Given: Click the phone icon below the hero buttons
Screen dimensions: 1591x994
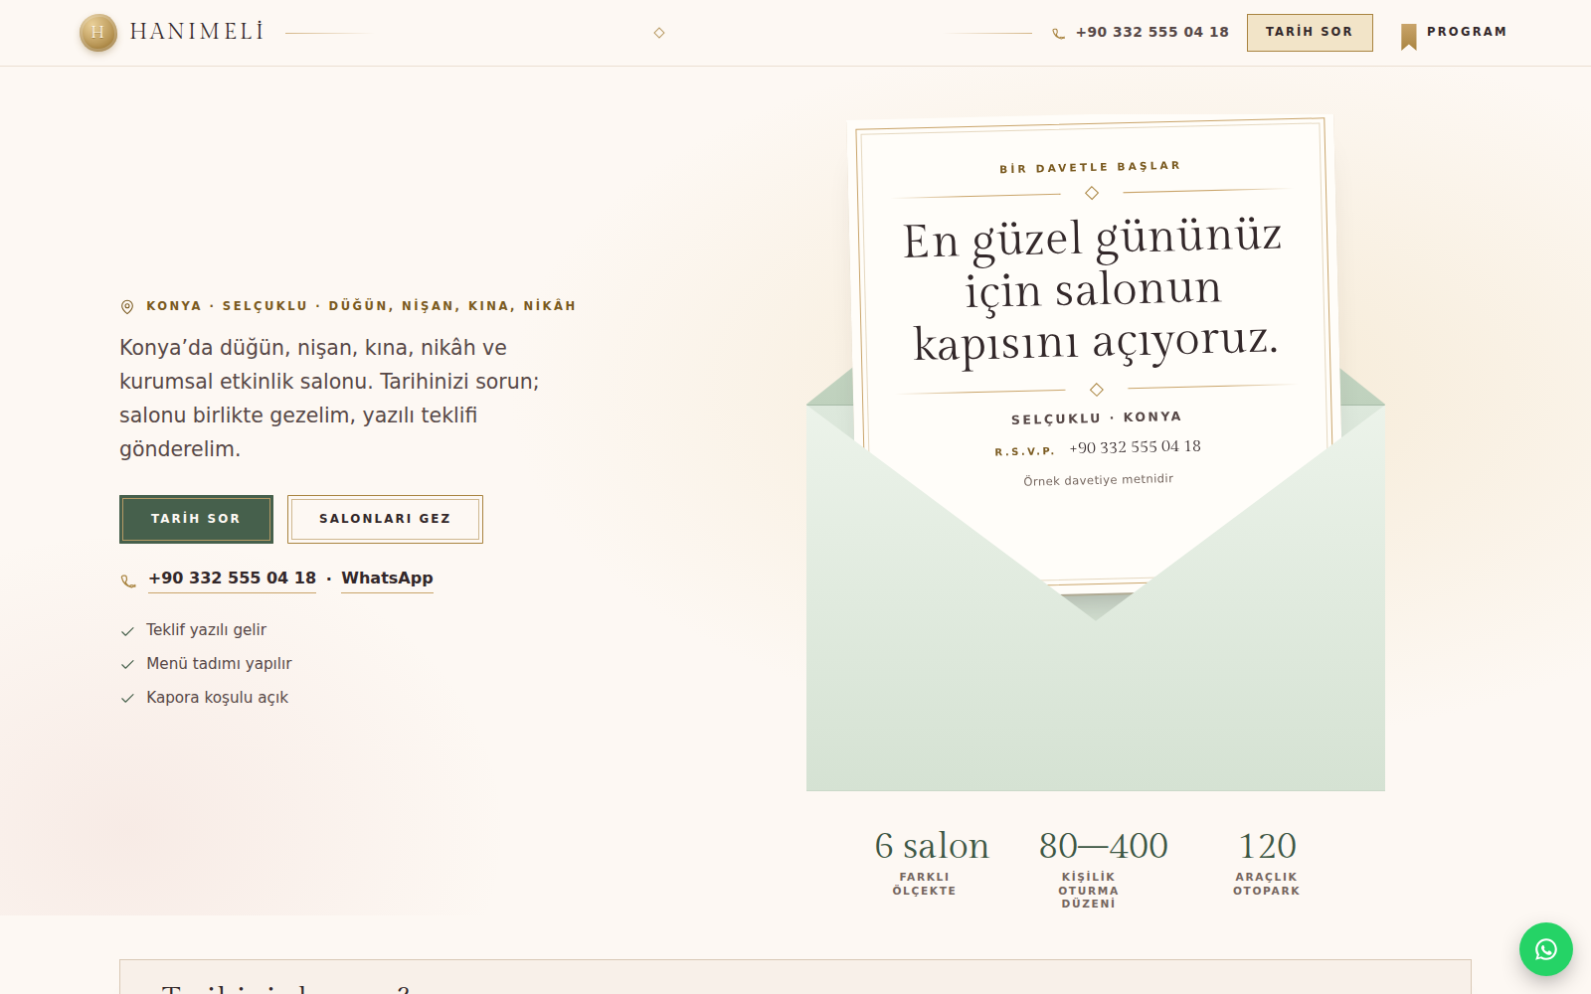Looking at the screenshot, I should tap(128, 580).
